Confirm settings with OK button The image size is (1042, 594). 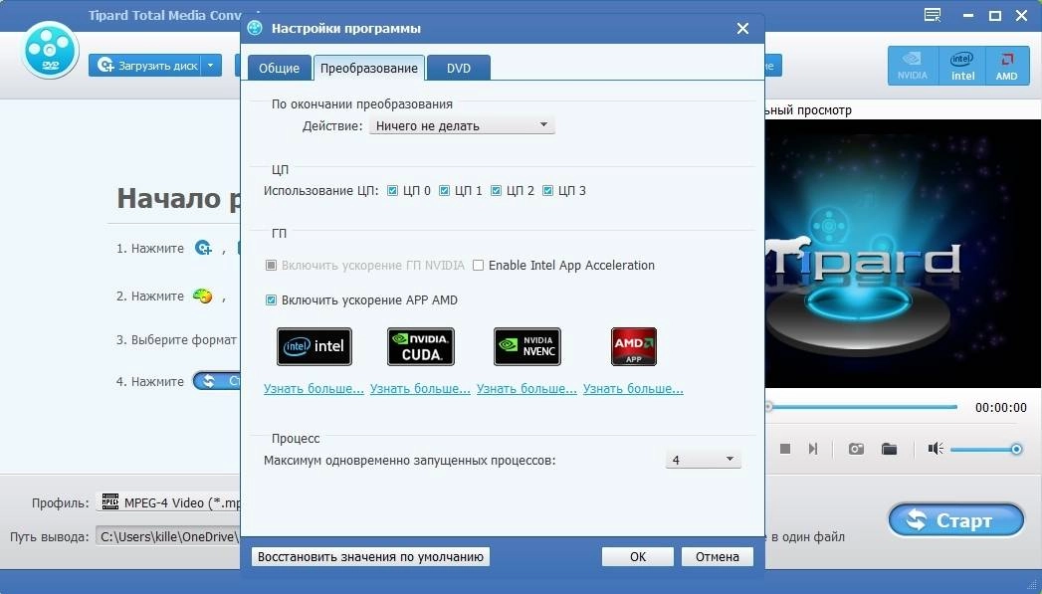click(x=638, y=557)
